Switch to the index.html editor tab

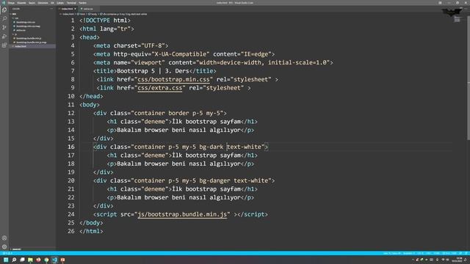point(67,9)
